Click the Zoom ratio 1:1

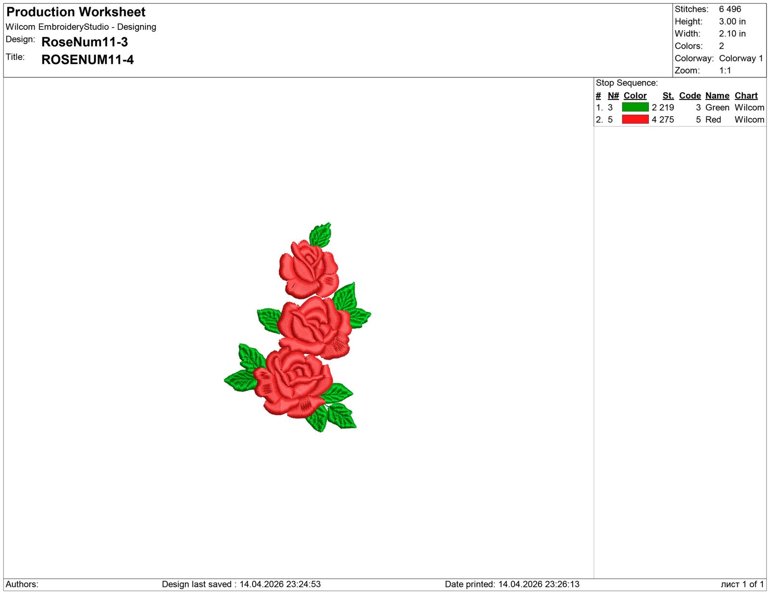coord(724,70)
